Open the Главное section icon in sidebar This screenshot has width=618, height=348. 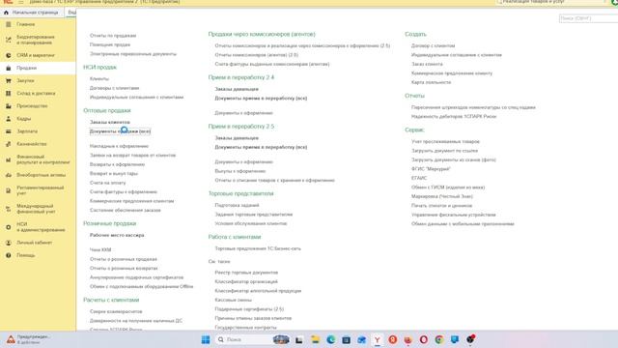9,24
